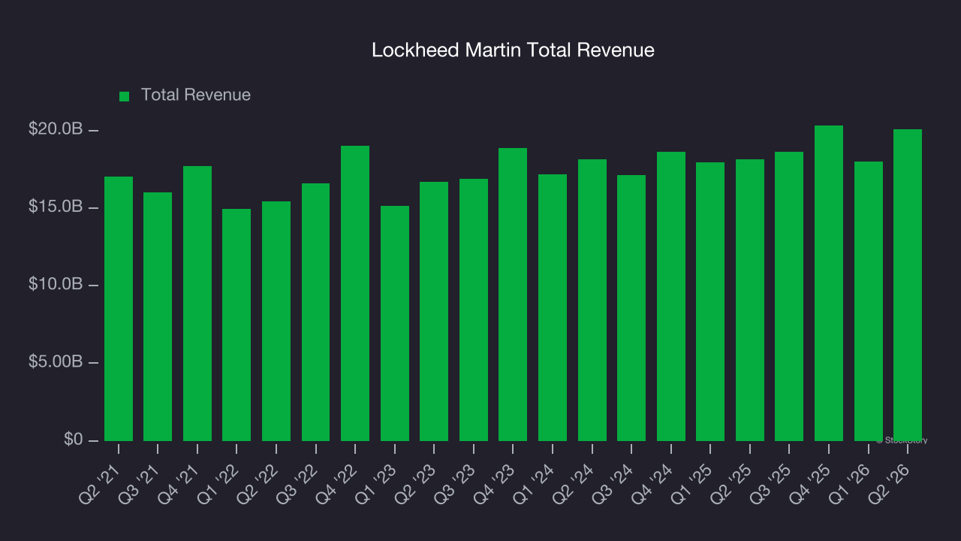
Task: Click the $20.0B y-axis label
Action: pyautogui.click(x=56, y=129)
